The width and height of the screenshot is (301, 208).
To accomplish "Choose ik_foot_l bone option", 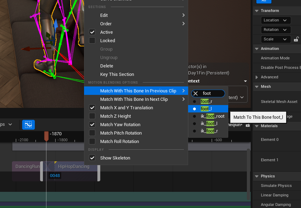I will coord(208,124).
